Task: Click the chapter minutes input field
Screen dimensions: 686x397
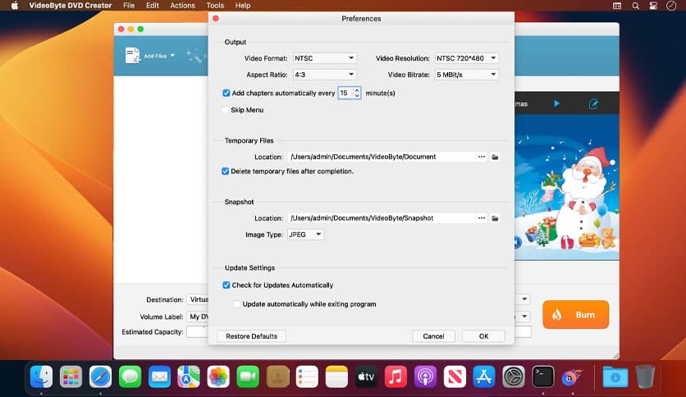Action: pyautogui.click(x=345, y=93)
